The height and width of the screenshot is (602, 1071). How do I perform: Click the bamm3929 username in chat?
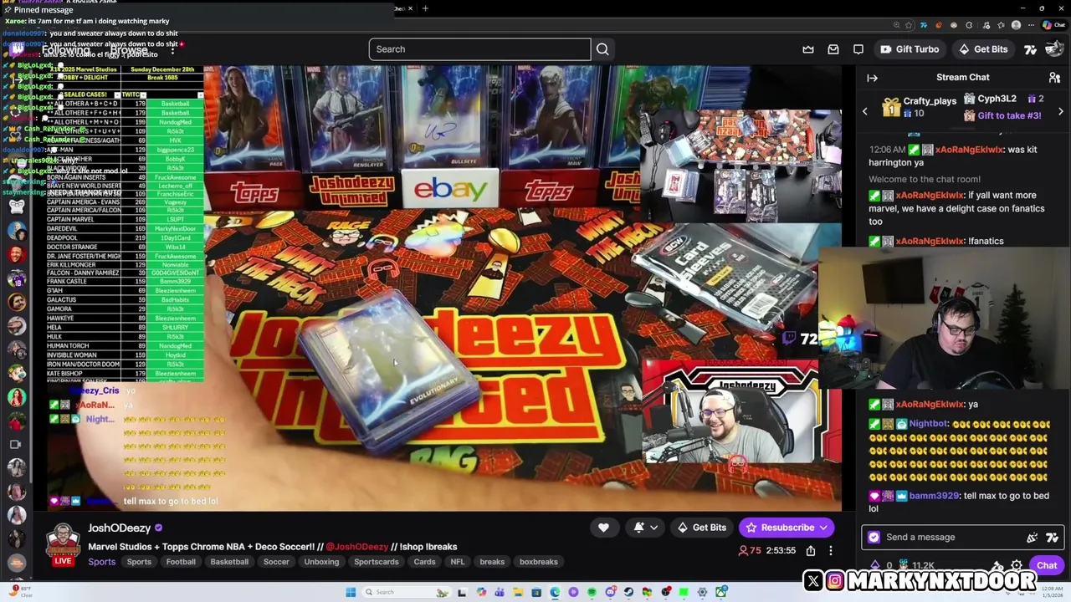pos(934,496)
